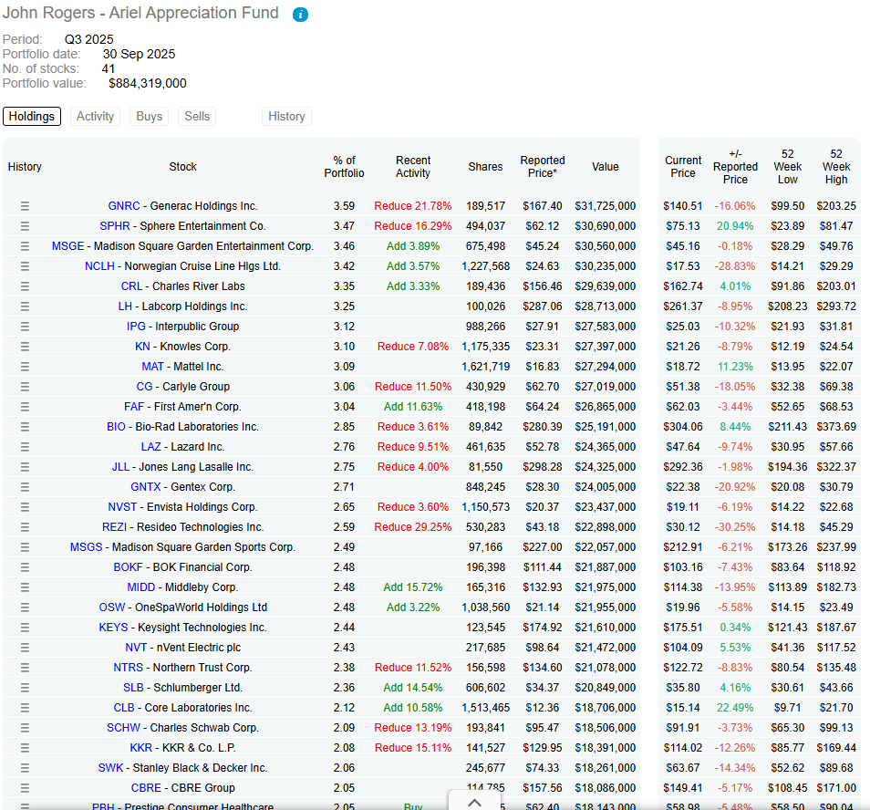Open history icon for BOKF row
This screenshot has width=870, height=810.
pyautogui.click(x=25, y=567)
